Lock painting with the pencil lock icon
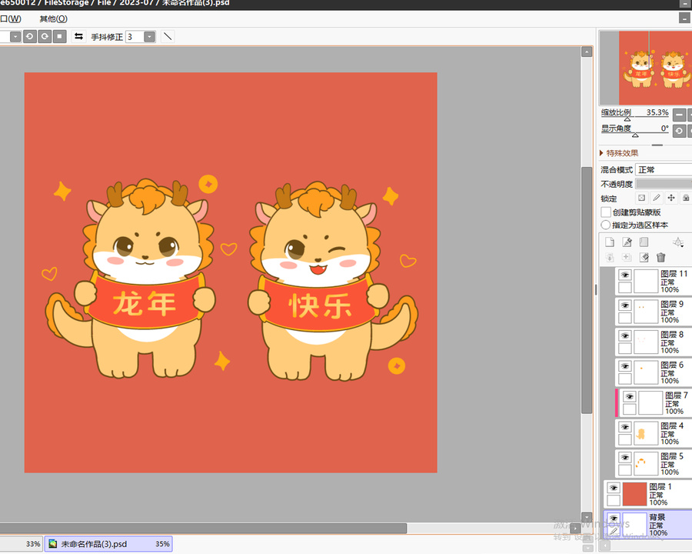Image resolution: width=692 pixels, height=554 pixels. pyautogui.click(x=657, y=198)
